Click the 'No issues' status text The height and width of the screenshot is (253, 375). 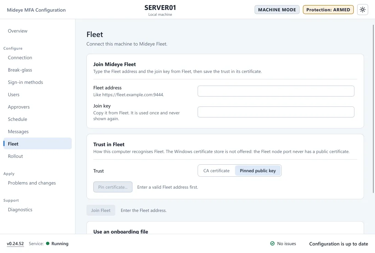286,244
